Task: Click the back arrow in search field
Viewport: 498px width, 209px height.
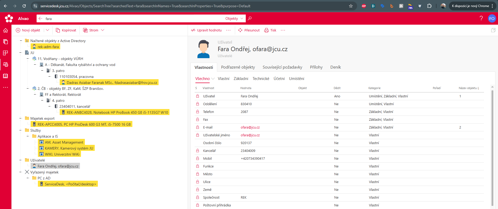Action: point(40,19)
